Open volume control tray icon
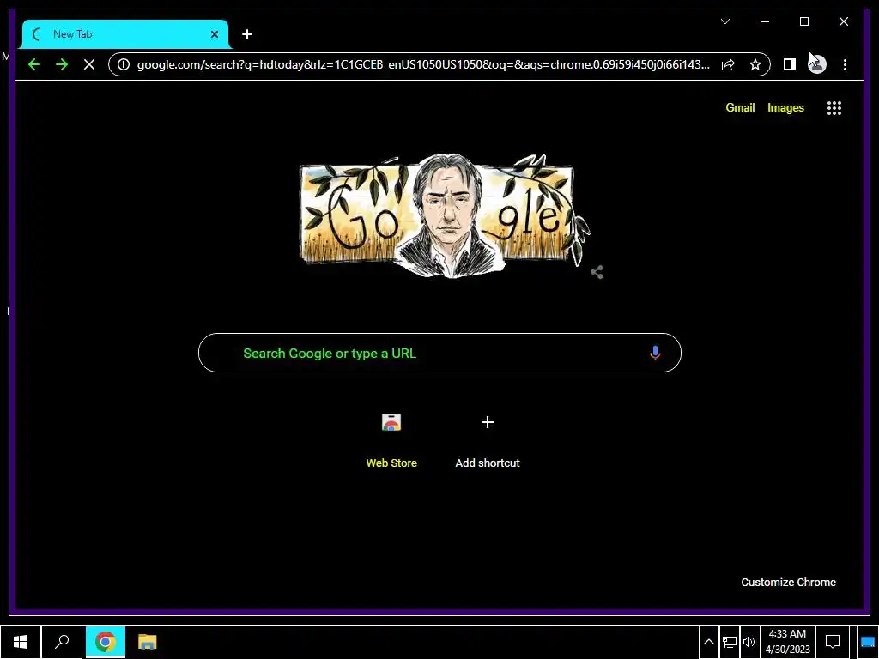The image size is (879, 659). pyautogui.click(x=749, y=642)
